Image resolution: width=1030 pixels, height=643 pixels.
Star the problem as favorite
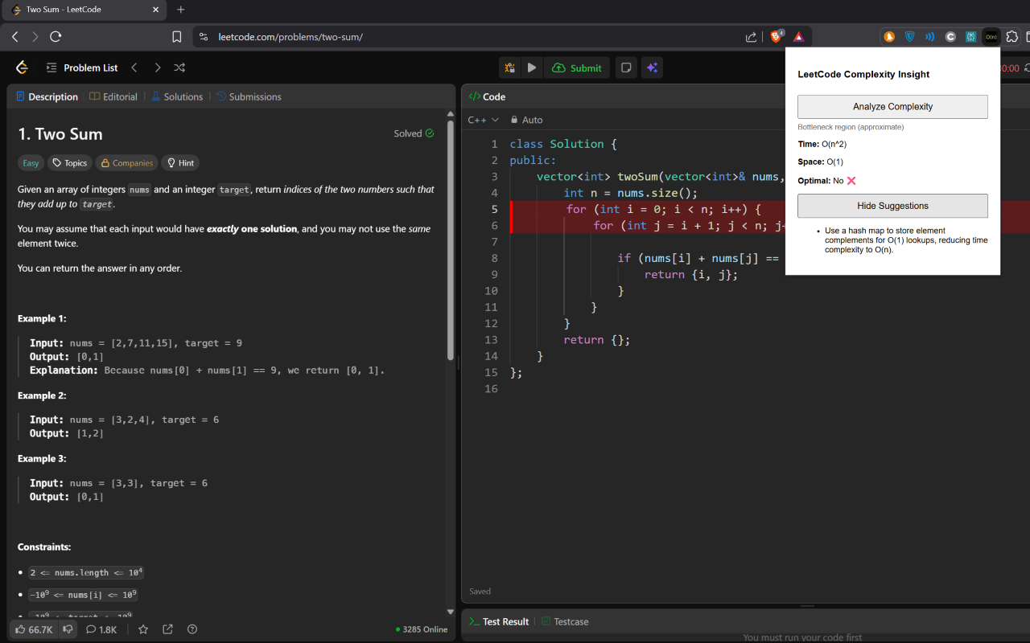tap(143, 629)
